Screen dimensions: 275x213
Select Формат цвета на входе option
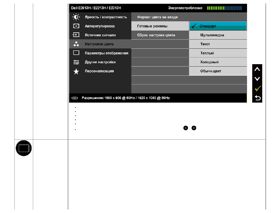click(189, 17)
